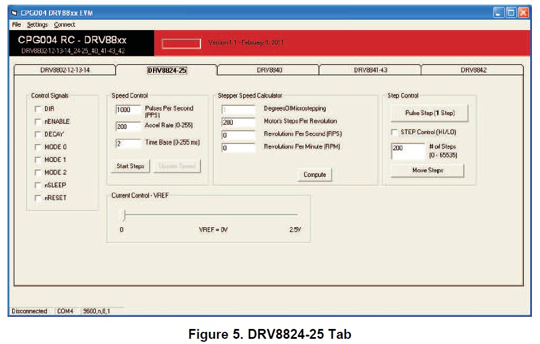Open the File menu
Image resolution: width=540 pixels, height=344 pixels.
tap(16, 25)
